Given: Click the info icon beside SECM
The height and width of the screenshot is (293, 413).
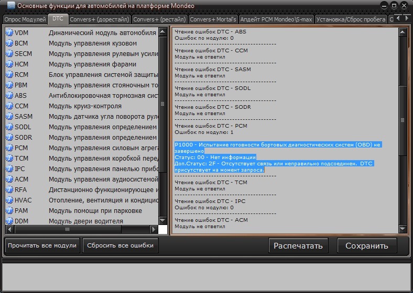Looking at the screenshot, I should point(9,54).
